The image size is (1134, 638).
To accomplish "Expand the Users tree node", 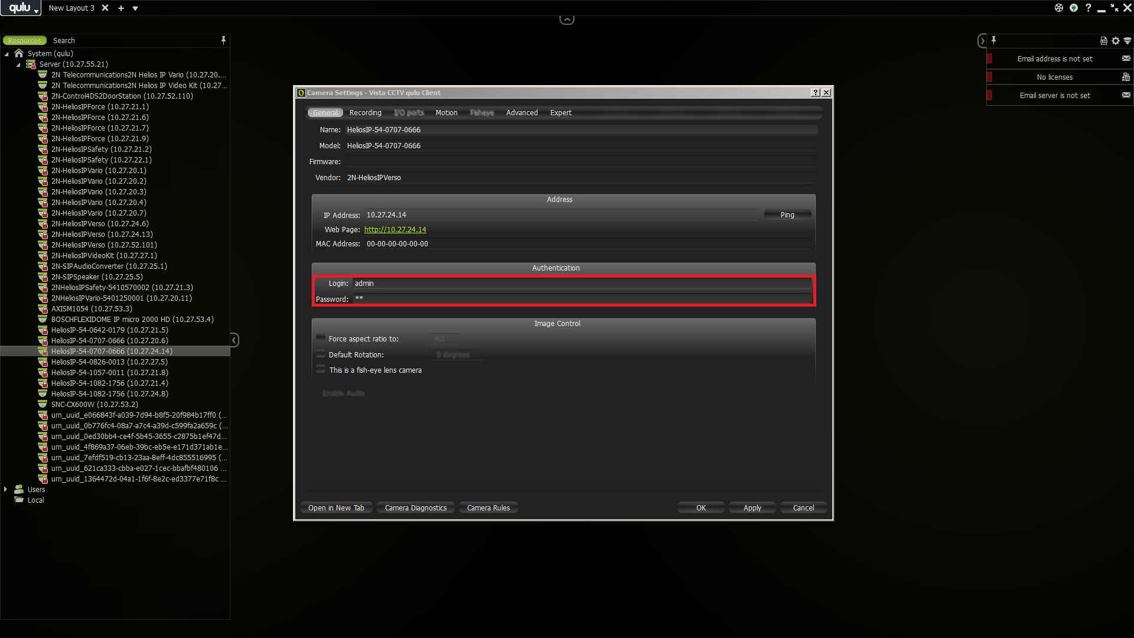I will (x=6, y=489).
